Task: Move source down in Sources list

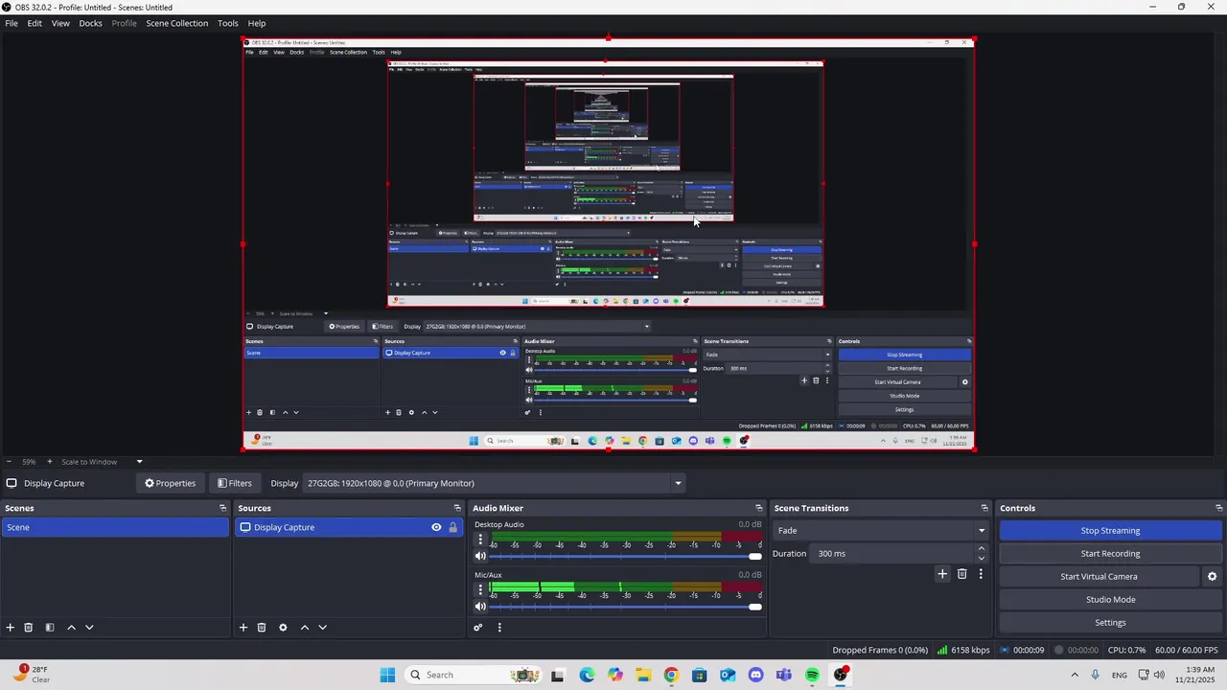Action: point(322,628)
